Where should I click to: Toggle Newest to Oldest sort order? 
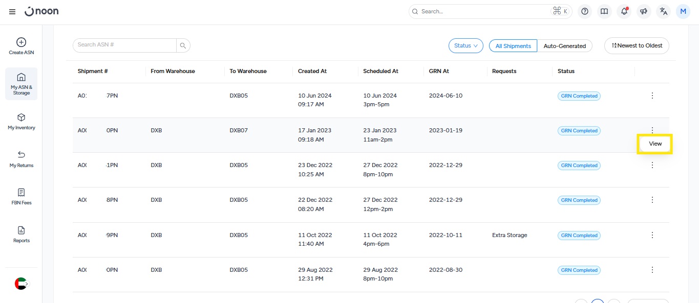637,45
